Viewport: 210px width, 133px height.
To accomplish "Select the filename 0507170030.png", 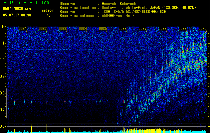I will (x=17, y=9).
